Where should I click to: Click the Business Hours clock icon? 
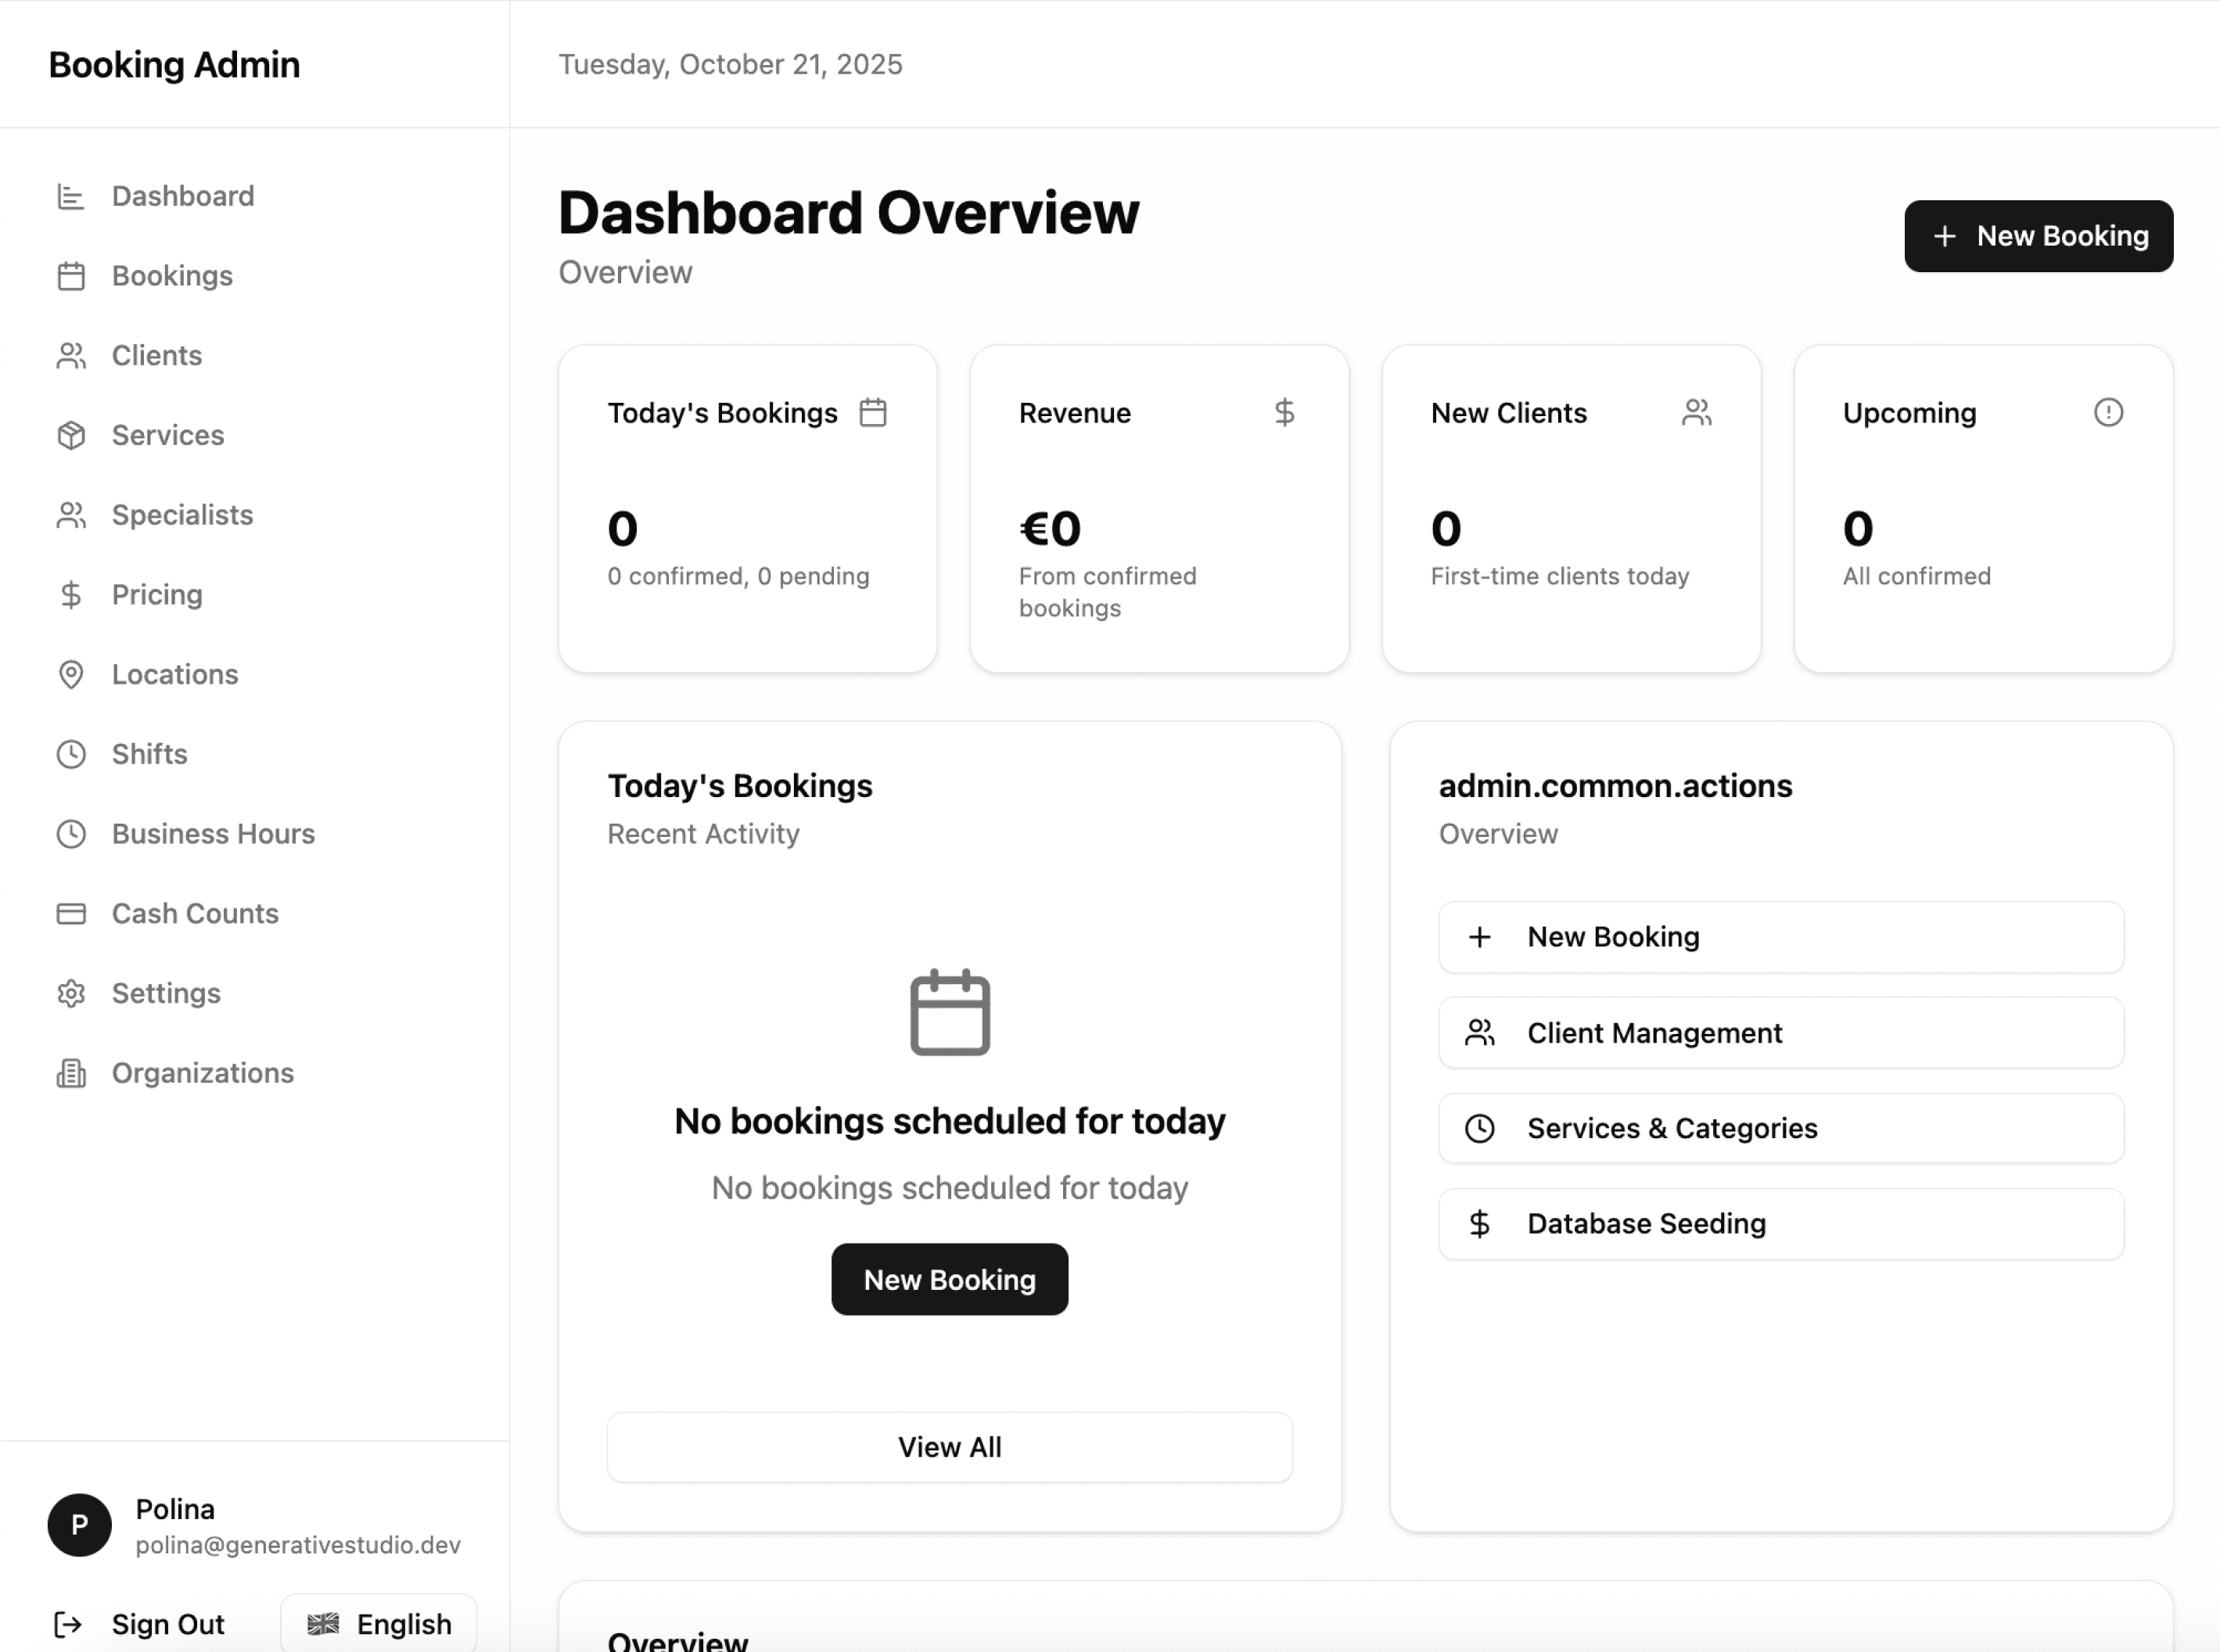pyautogui.click(x=71, y=834)
